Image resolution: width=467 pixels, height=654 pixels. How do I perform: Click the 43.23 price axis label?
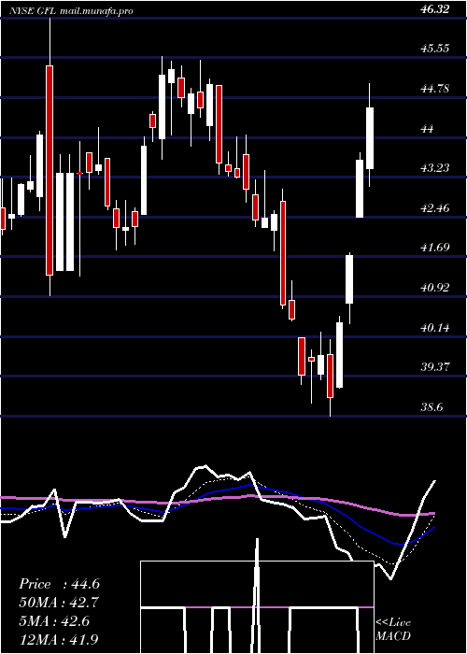(x=435, y=167)
